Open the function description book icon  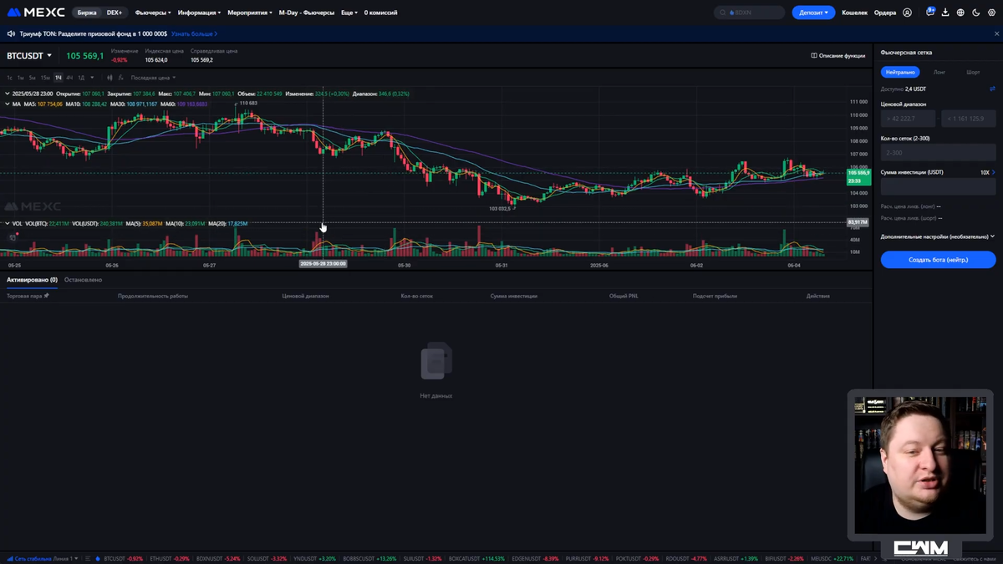point(814,56)
